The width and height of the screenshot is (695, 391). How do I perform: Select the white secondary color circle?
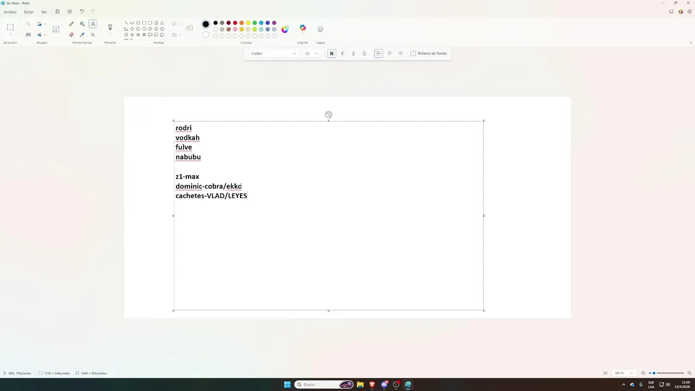click(206, 35)
